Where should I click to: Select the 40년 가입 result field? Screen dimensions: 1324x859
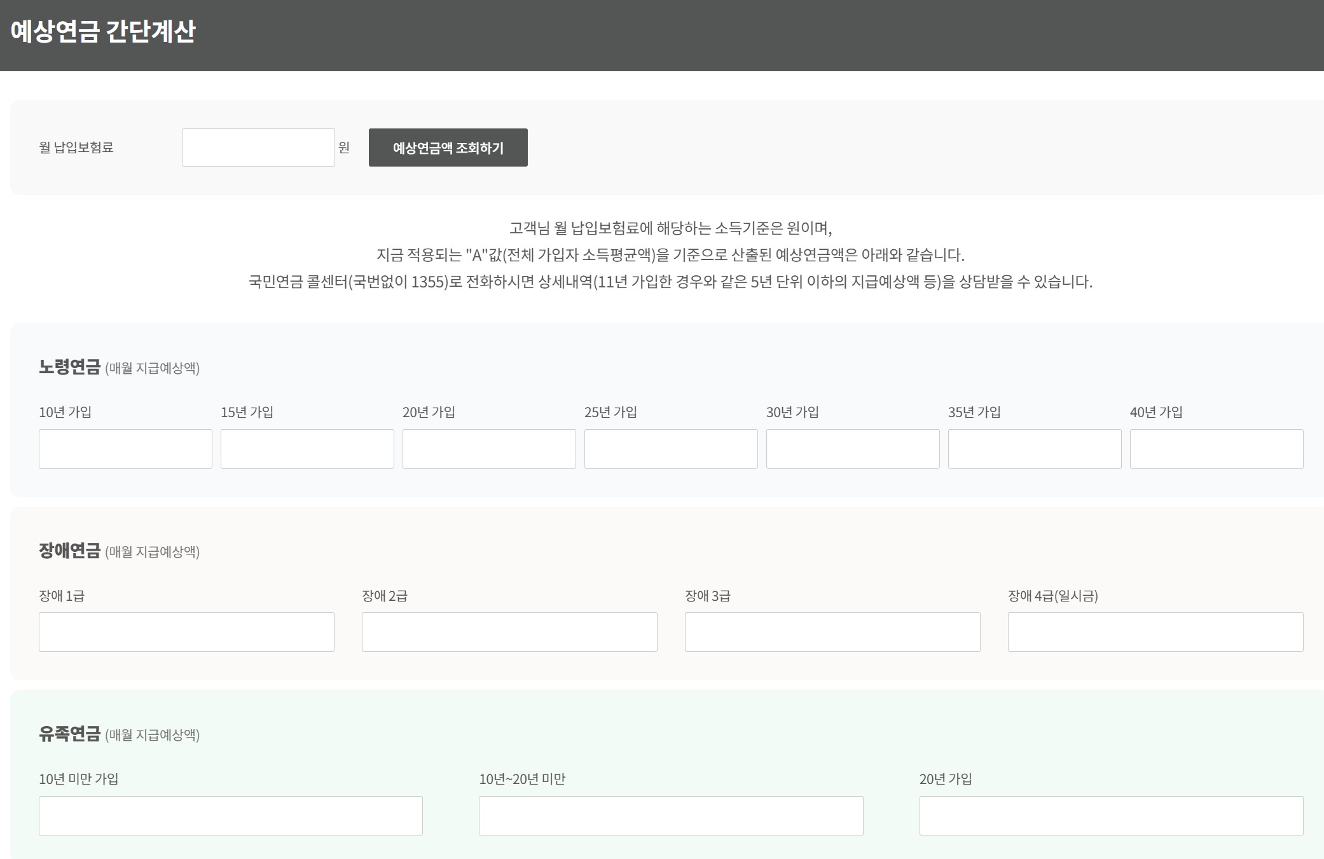tap(1217, 449)
